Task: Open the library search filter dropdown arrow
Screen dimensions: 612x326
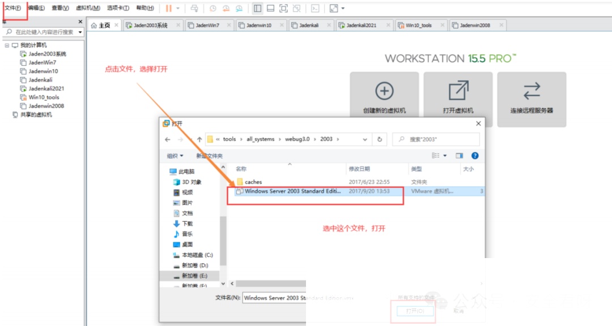Action: tap(80, 32)
